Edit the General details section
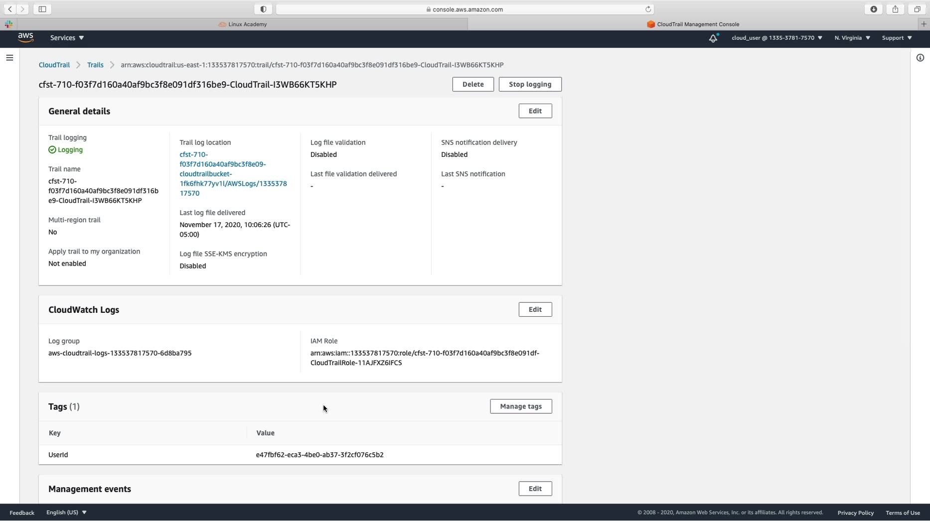 click(x=535, y=111)
